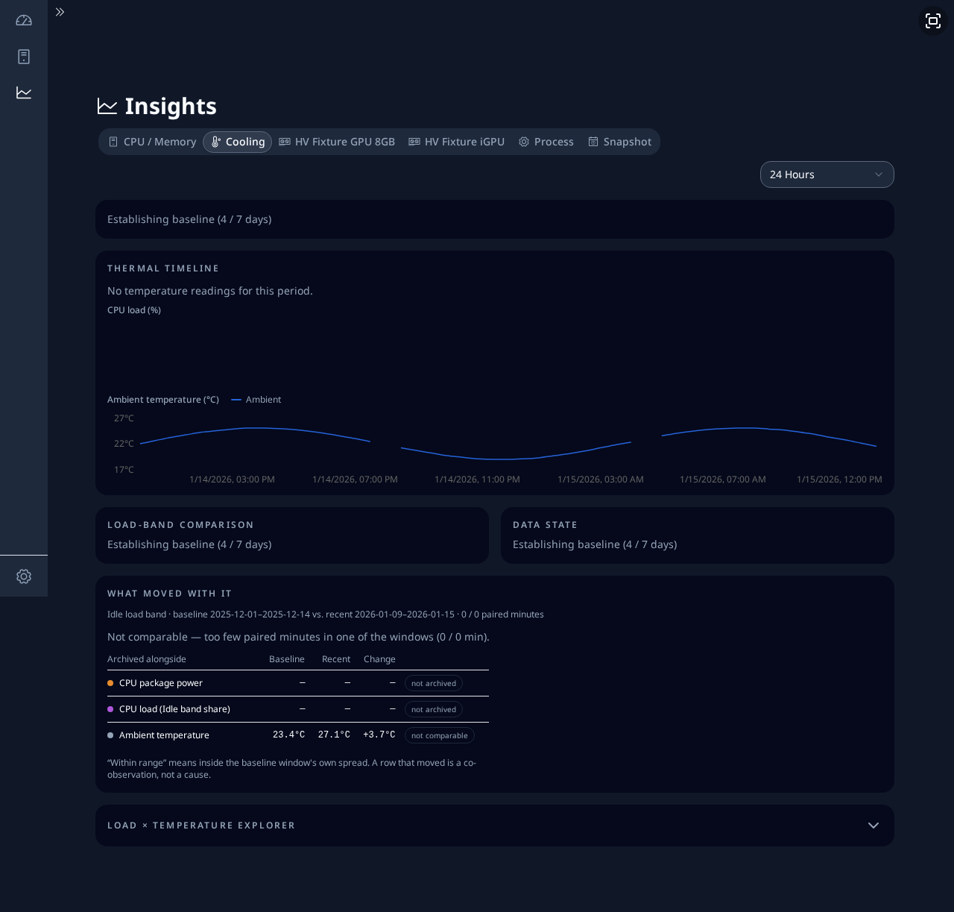This screenshot has width=954, height=912.
Task: Click the 'not archived' badge for CPU package power
Action: [x=434, y=683]
